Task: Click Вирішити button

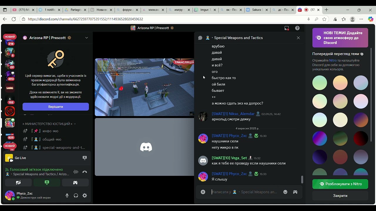Action: click(56, 107)
